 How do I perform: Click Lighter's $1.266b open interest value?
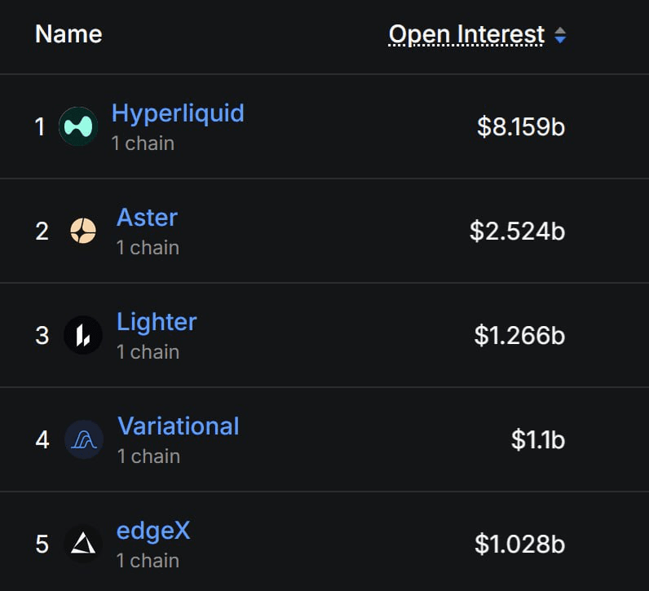coord(519,336)
